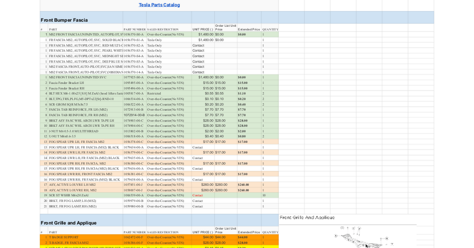Select part number 1079635-00-A
Screen dimensions: 474x248
point(135,158)
